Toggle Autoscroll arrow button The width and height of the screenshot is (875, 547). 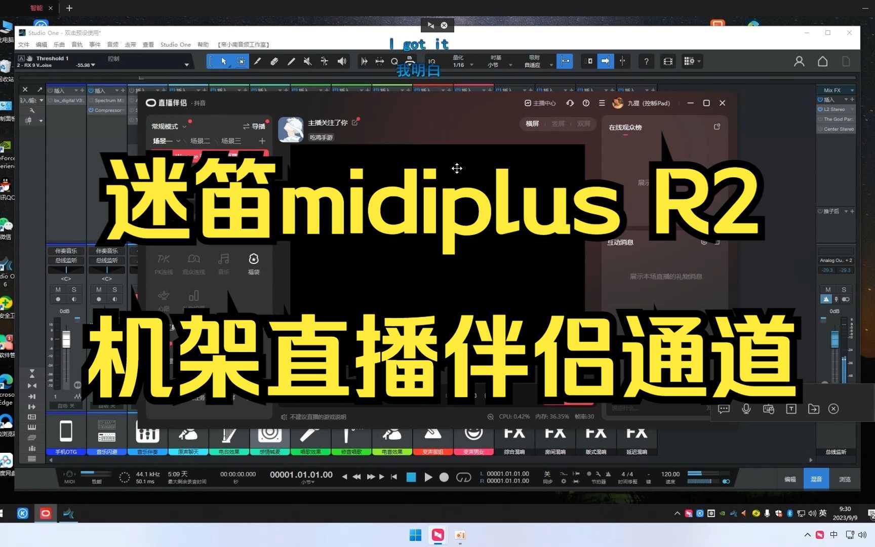pyautogui.click(x=605, y=61)
